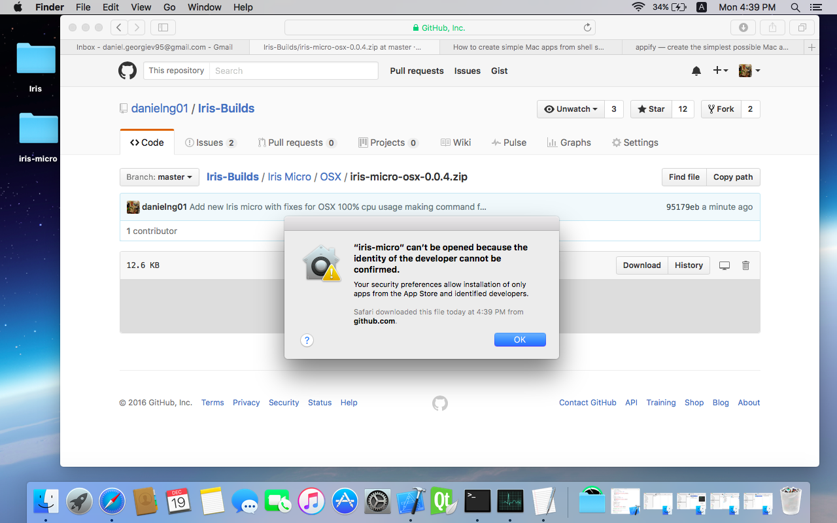Screen dimensions: 837x523
Task: Switch to the Code tab
Action: [147, 143]
